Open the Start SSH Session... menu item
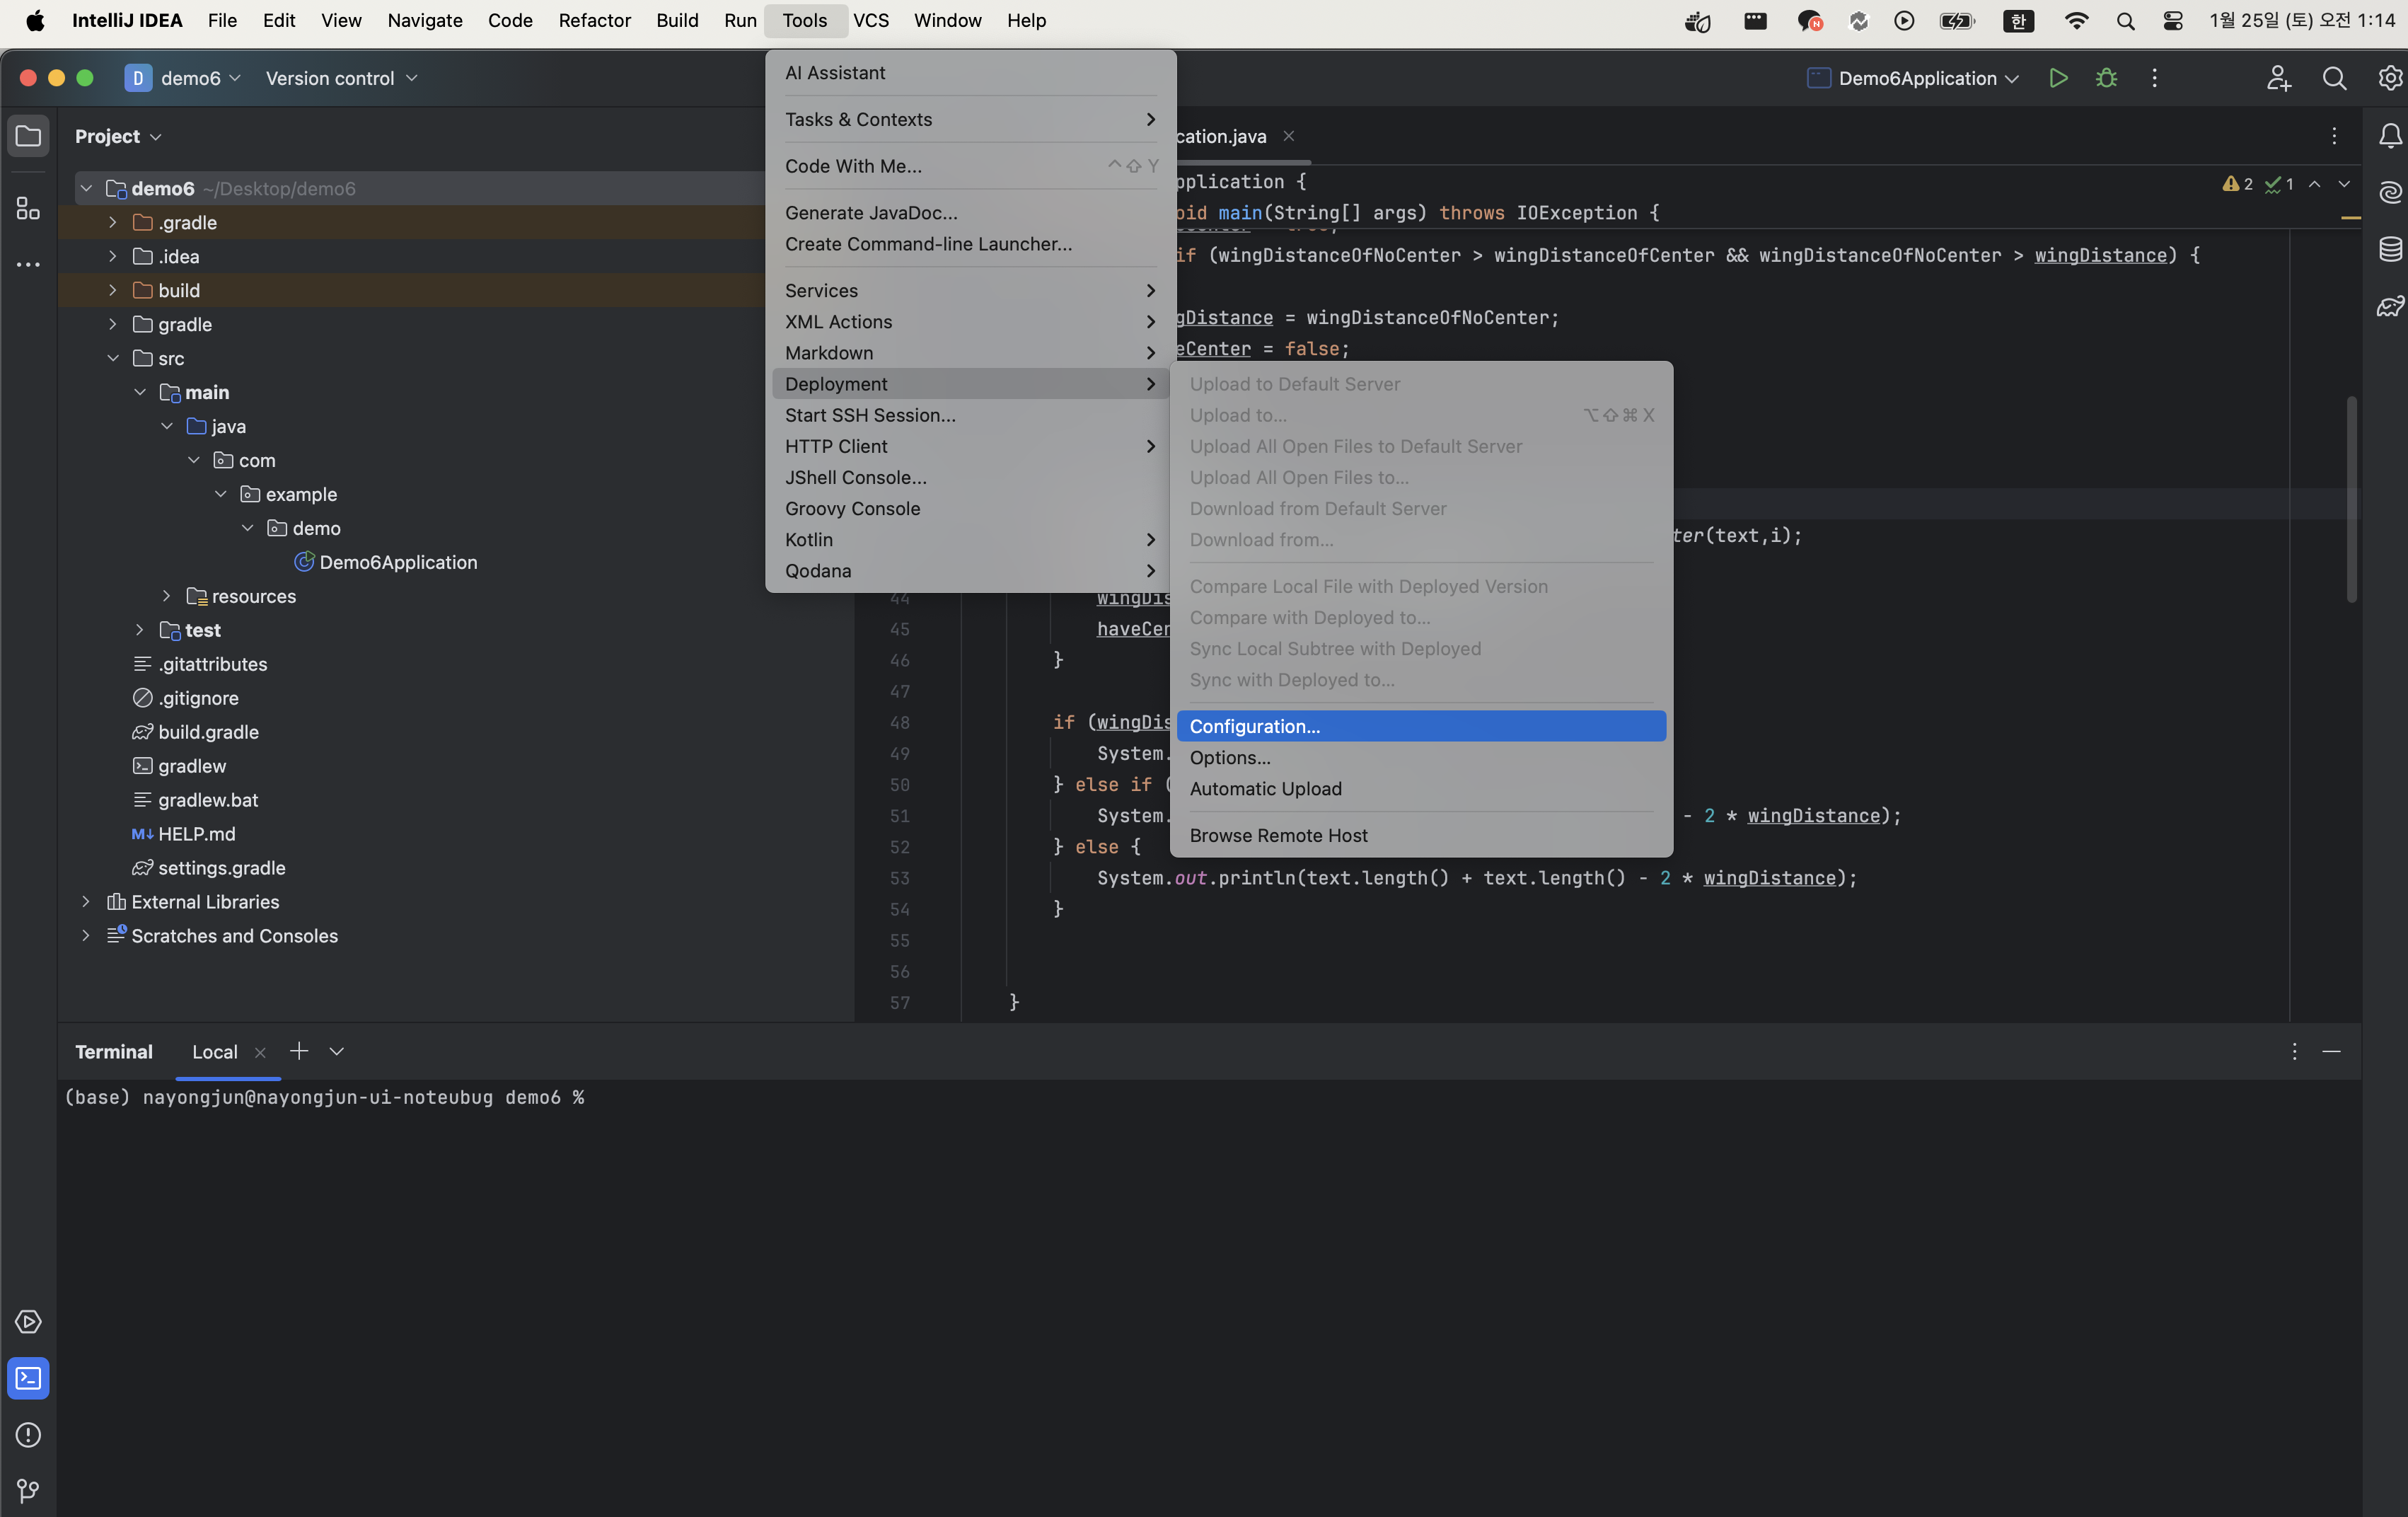The height and width of the screenshot is (1517, 2408). [x=869, y=415]
